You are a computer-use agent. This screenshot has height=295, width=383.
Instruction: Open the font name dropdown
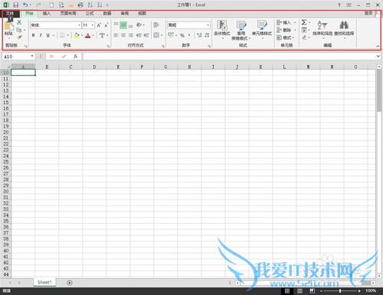[x=79, y=25]
